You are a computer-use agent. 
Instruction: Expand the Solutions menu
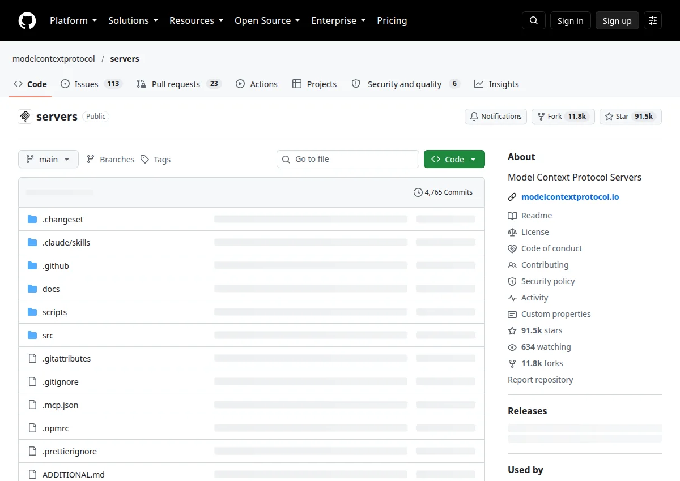pyautogui.click(x=133, y=20)
